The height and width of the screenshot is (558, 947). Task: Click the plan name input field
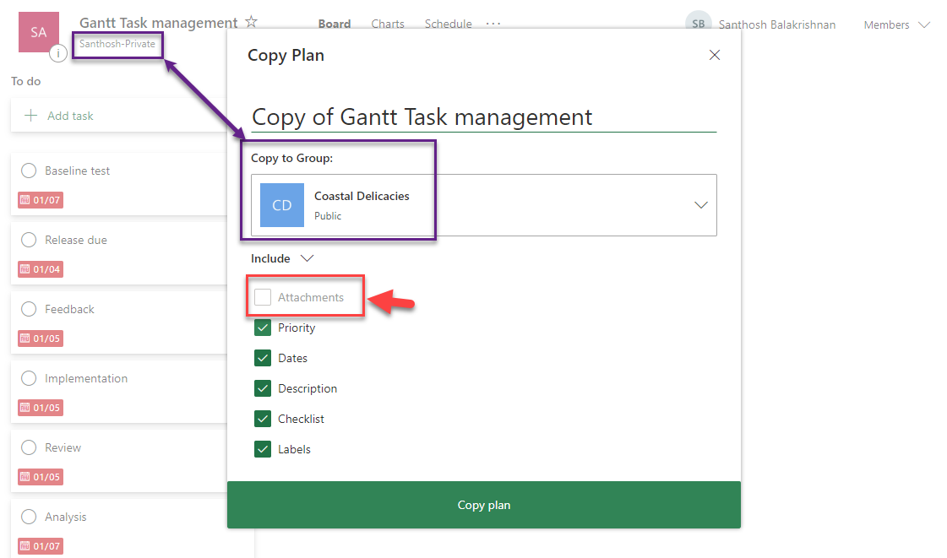tap(483, 116)
